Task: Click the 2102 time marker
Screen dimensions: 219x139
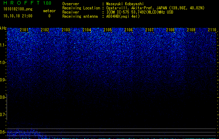Action: point(45,30)
